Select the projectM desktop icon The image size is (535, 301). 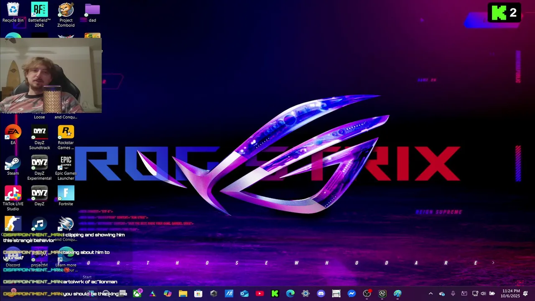click(39, 257)
